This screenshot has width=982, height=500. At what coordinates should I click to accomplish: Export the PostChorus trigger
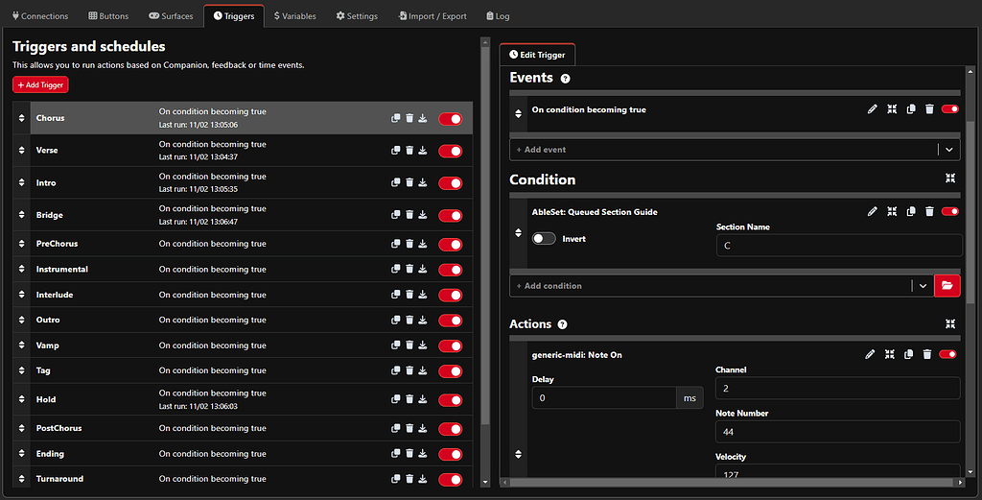423,428
